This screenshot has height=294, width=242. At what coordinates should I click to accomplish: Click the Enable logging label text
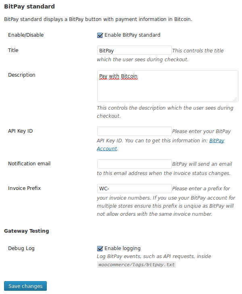(122, 248)
